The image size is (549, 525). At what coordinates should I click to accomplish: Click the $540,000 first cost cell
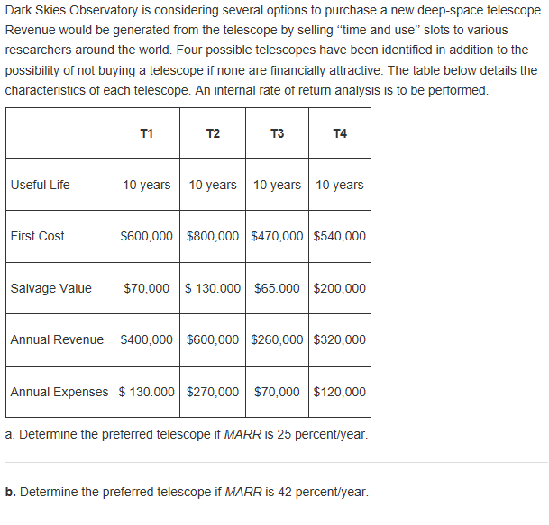tap(340, 236)
